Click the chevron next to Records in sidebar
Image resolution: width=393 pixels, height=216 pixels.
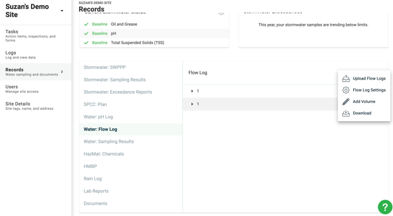pos(62,72)
